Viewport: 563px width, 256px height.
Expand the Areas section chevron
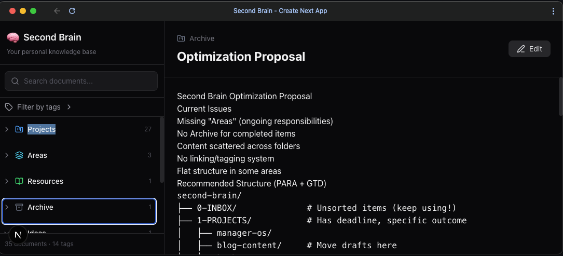click(7, 155)
